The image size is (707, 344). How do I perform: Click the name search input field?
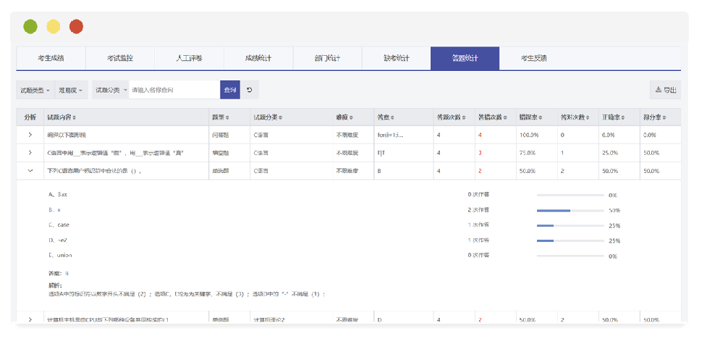tap(174, 91)
